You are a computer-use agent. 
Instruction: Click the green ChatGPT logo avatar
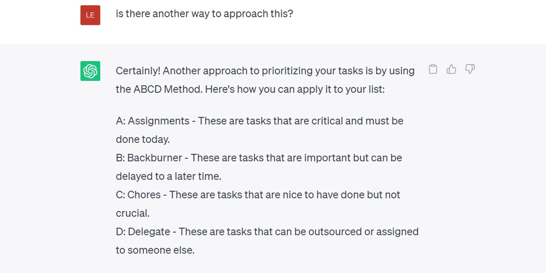click(90, 71)
